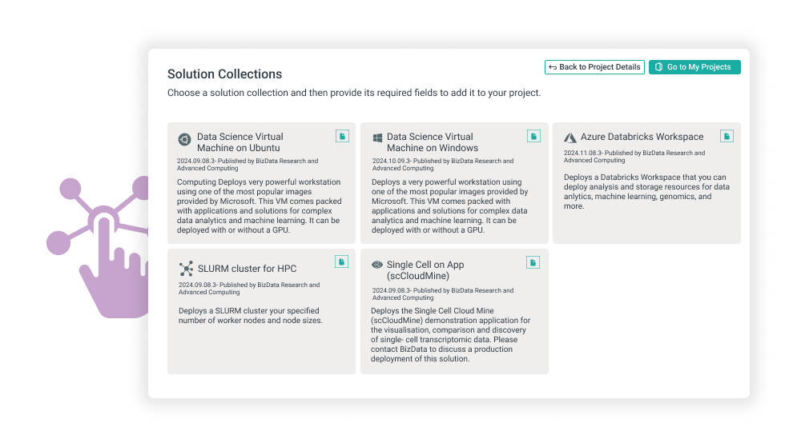The height and width of the screenshot is (447, 805).
Task: Select SLURM cluster for HPC title
Action: pyautogui.click(x=247, y=269)
